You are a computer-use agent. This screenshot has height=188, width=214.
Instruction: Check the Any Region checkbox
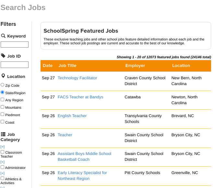[3, 100]
